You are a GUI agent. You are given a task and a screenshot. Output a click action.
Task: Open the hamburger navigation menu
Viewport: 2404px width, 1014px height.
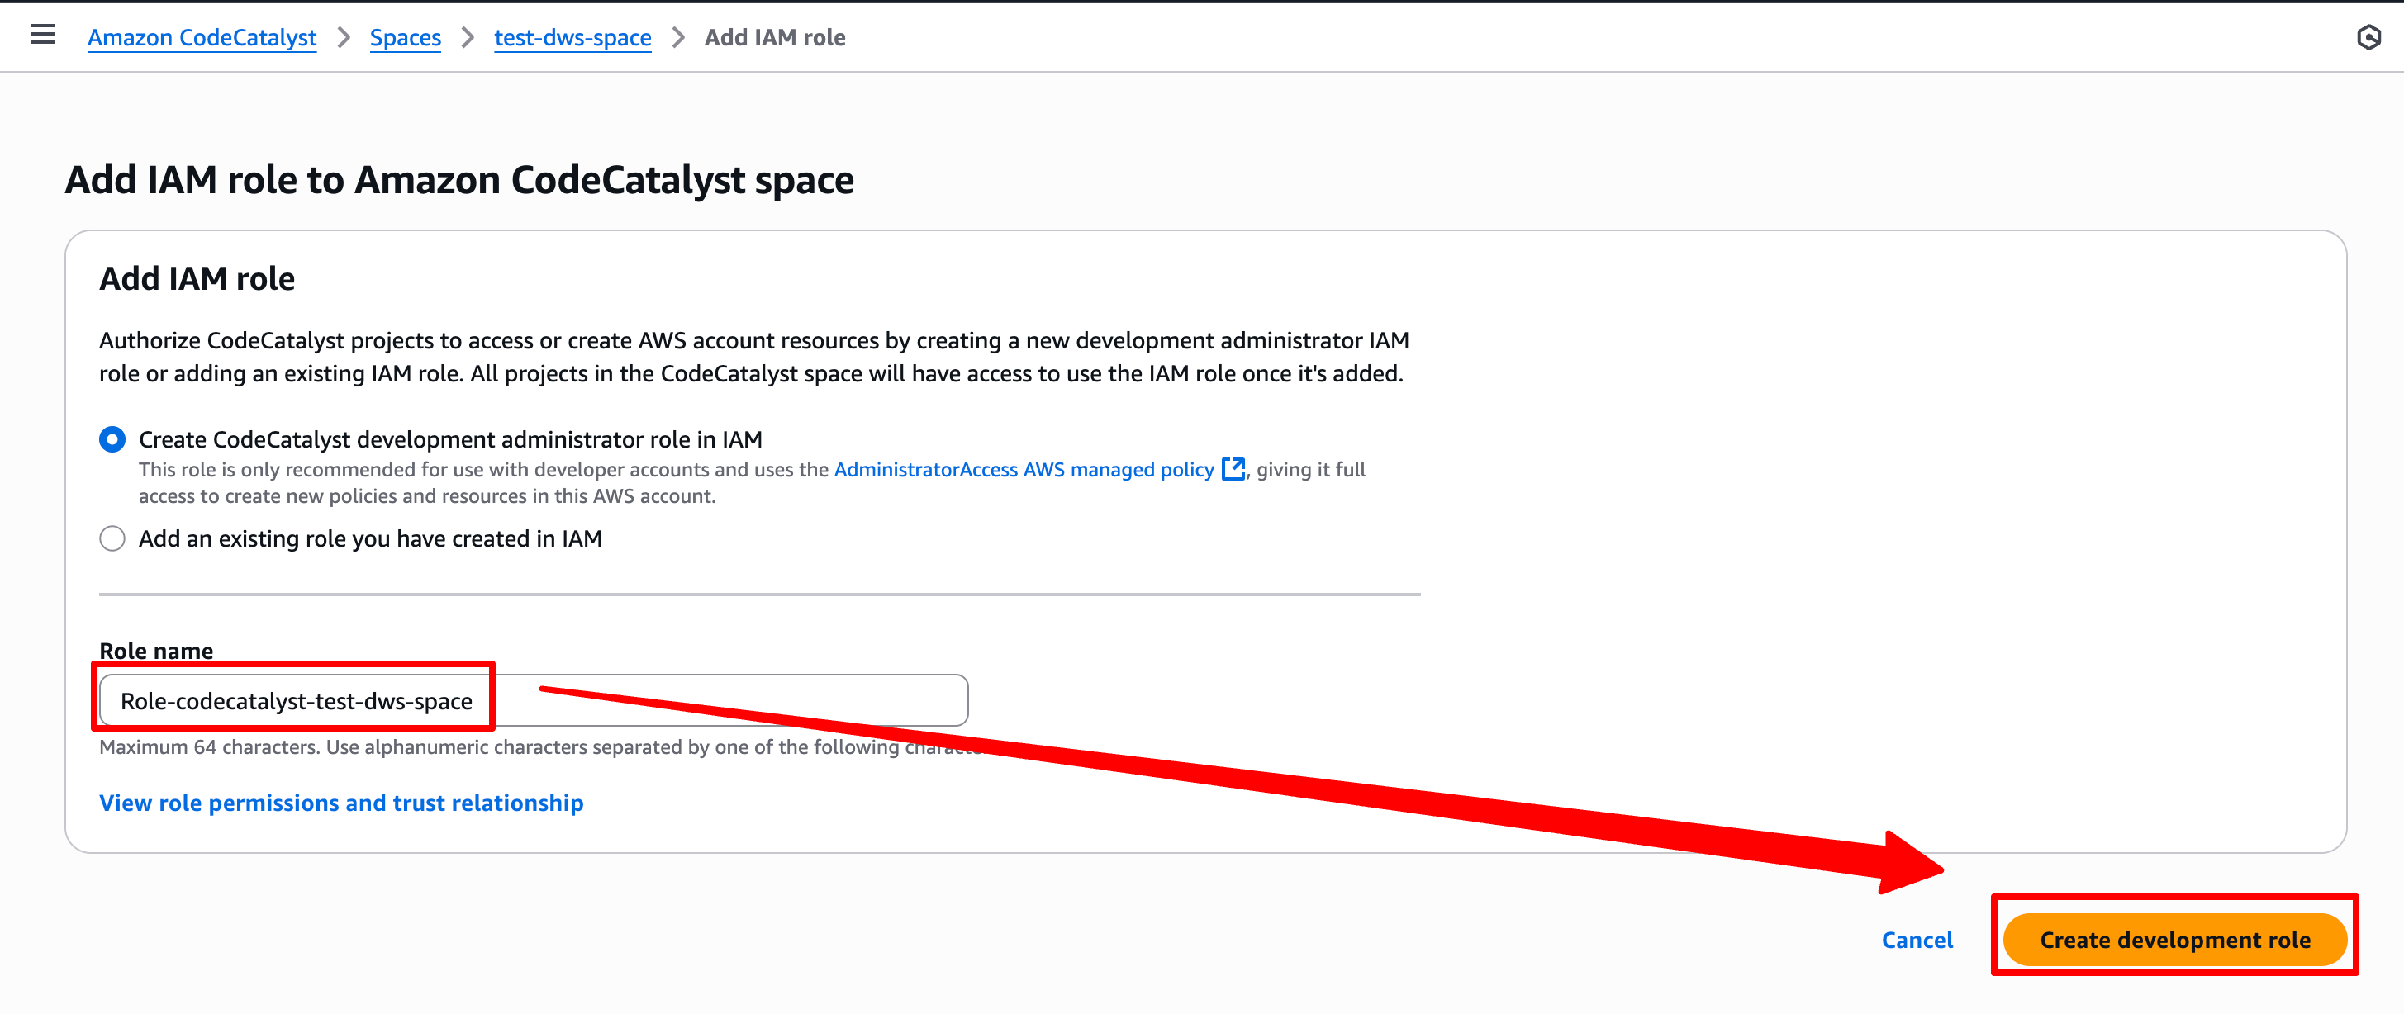(x=43, y=36)
